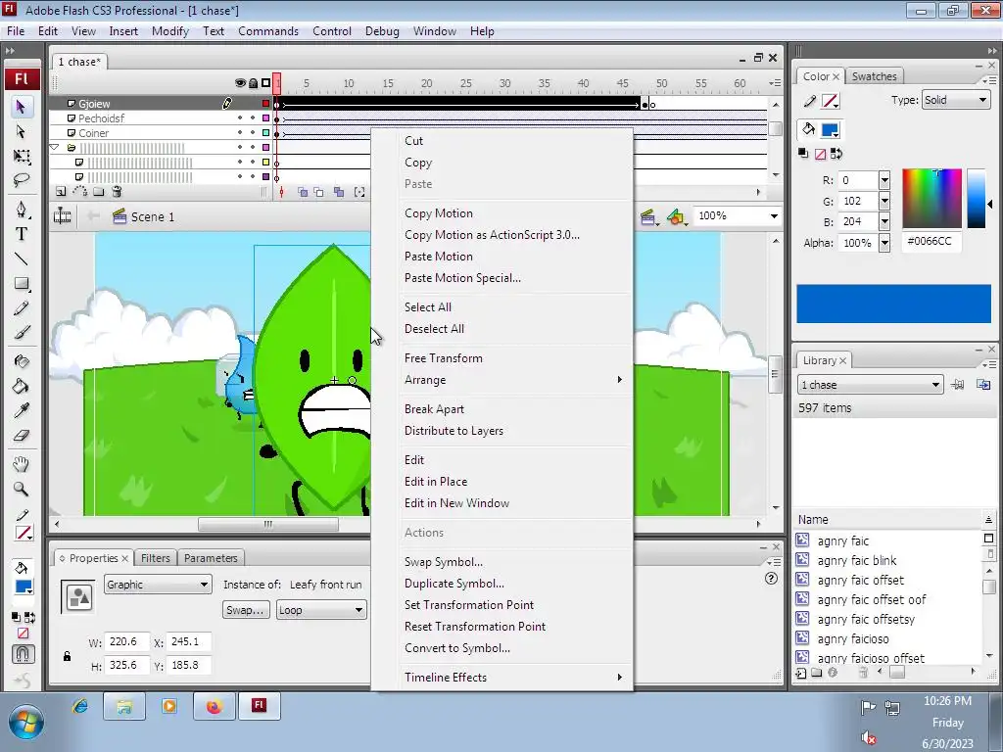Open the Commands menu
1003x752 pixels.
[x=268, y=31]
